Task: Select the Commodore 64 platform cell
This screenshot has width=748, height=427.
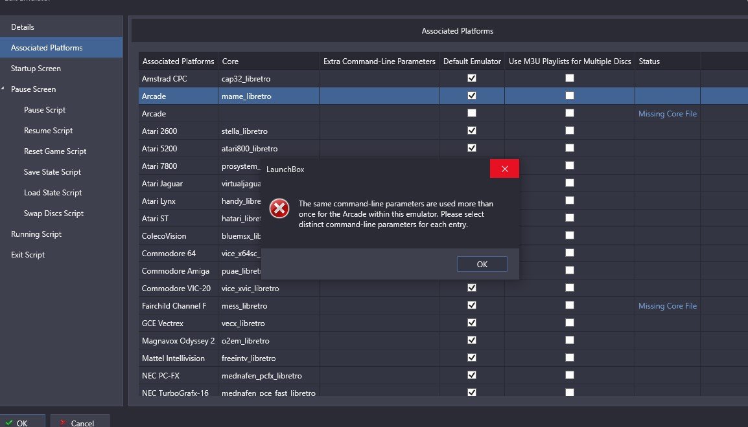Action: tap(178, 253)
